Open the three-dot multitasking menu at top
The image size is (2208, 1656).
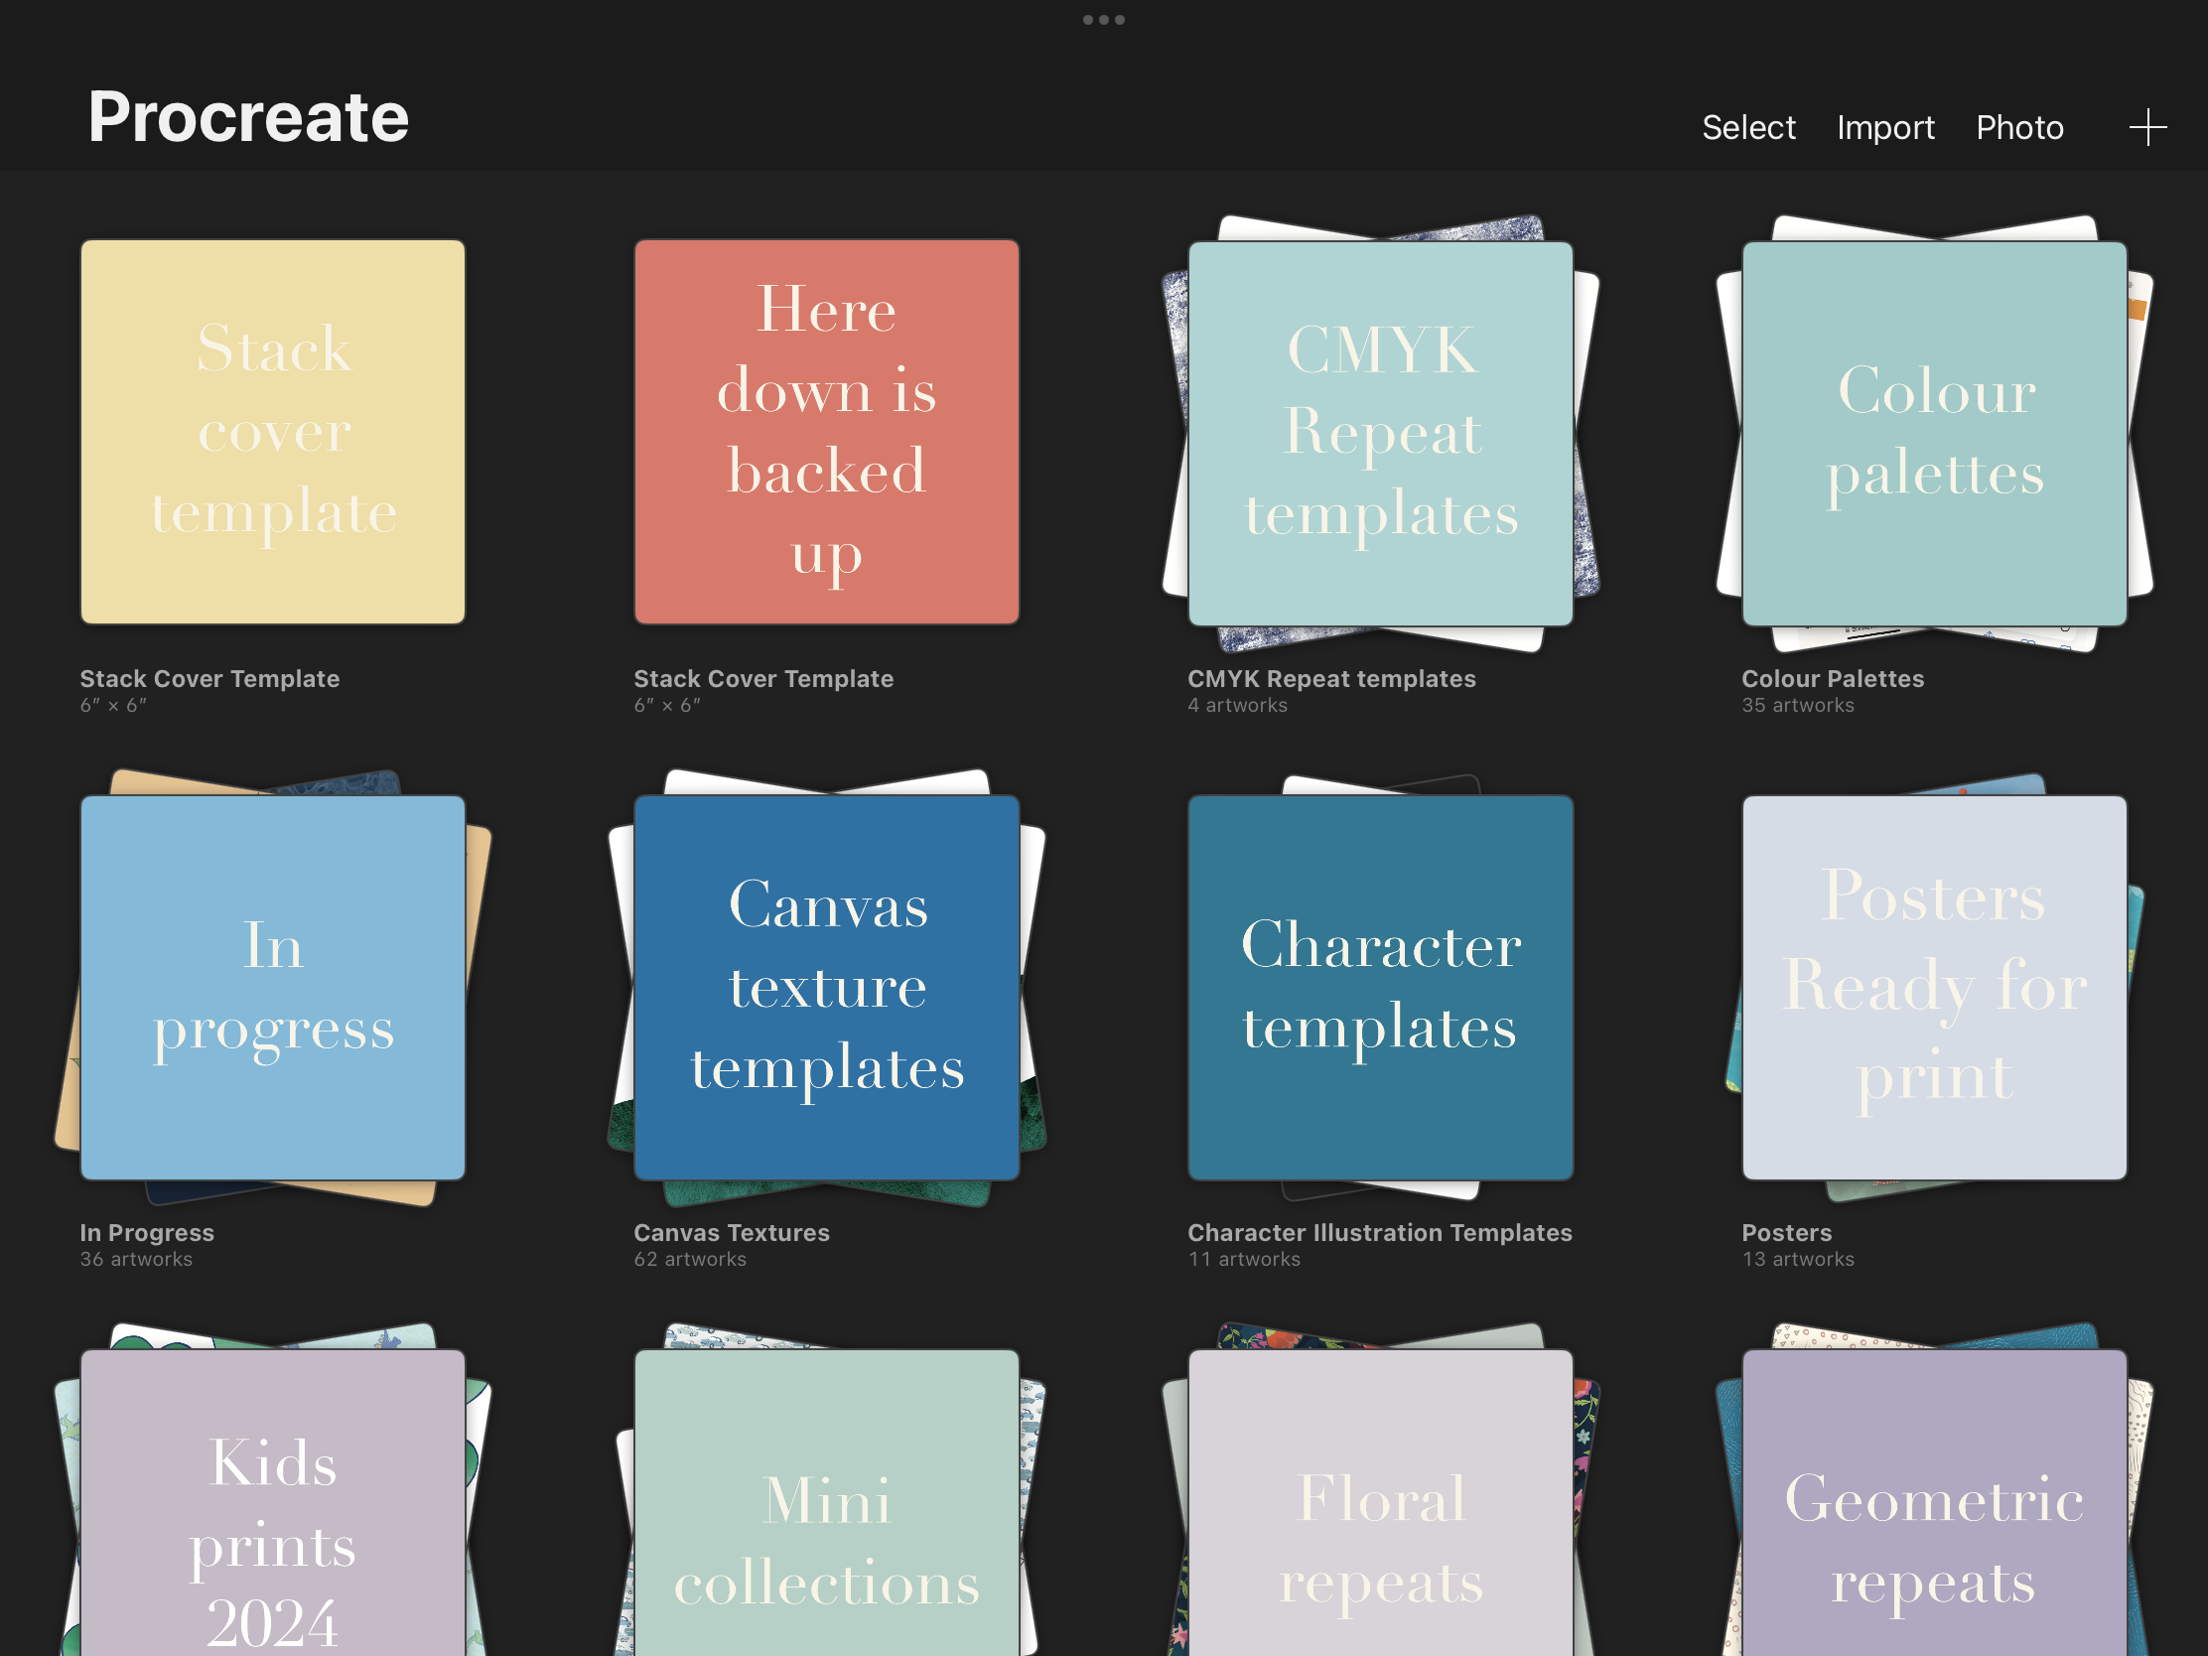coord(1104,20)
